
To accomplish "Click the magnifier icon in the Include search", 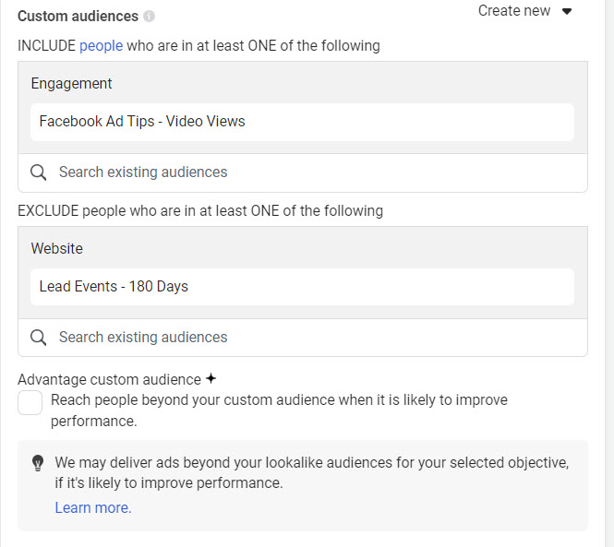I will (x=39, y=172).
